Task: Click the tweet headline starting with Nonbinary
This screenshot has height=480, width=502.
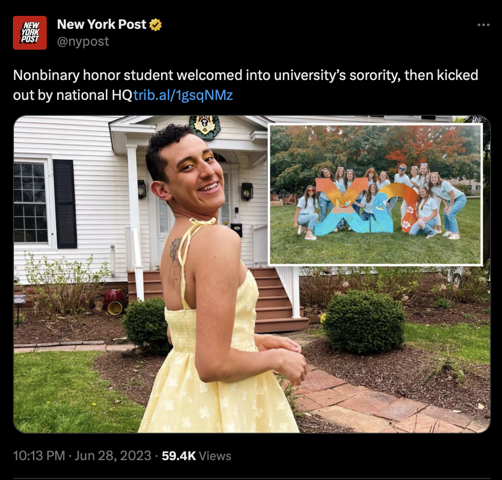Action: point(246,75)
